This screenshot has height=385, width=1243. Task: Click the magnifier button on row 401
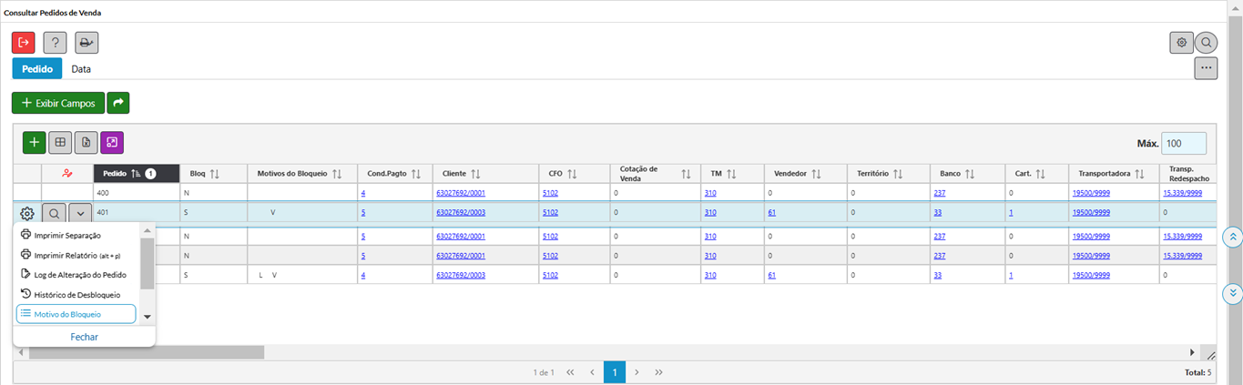[x=55, y=213]
